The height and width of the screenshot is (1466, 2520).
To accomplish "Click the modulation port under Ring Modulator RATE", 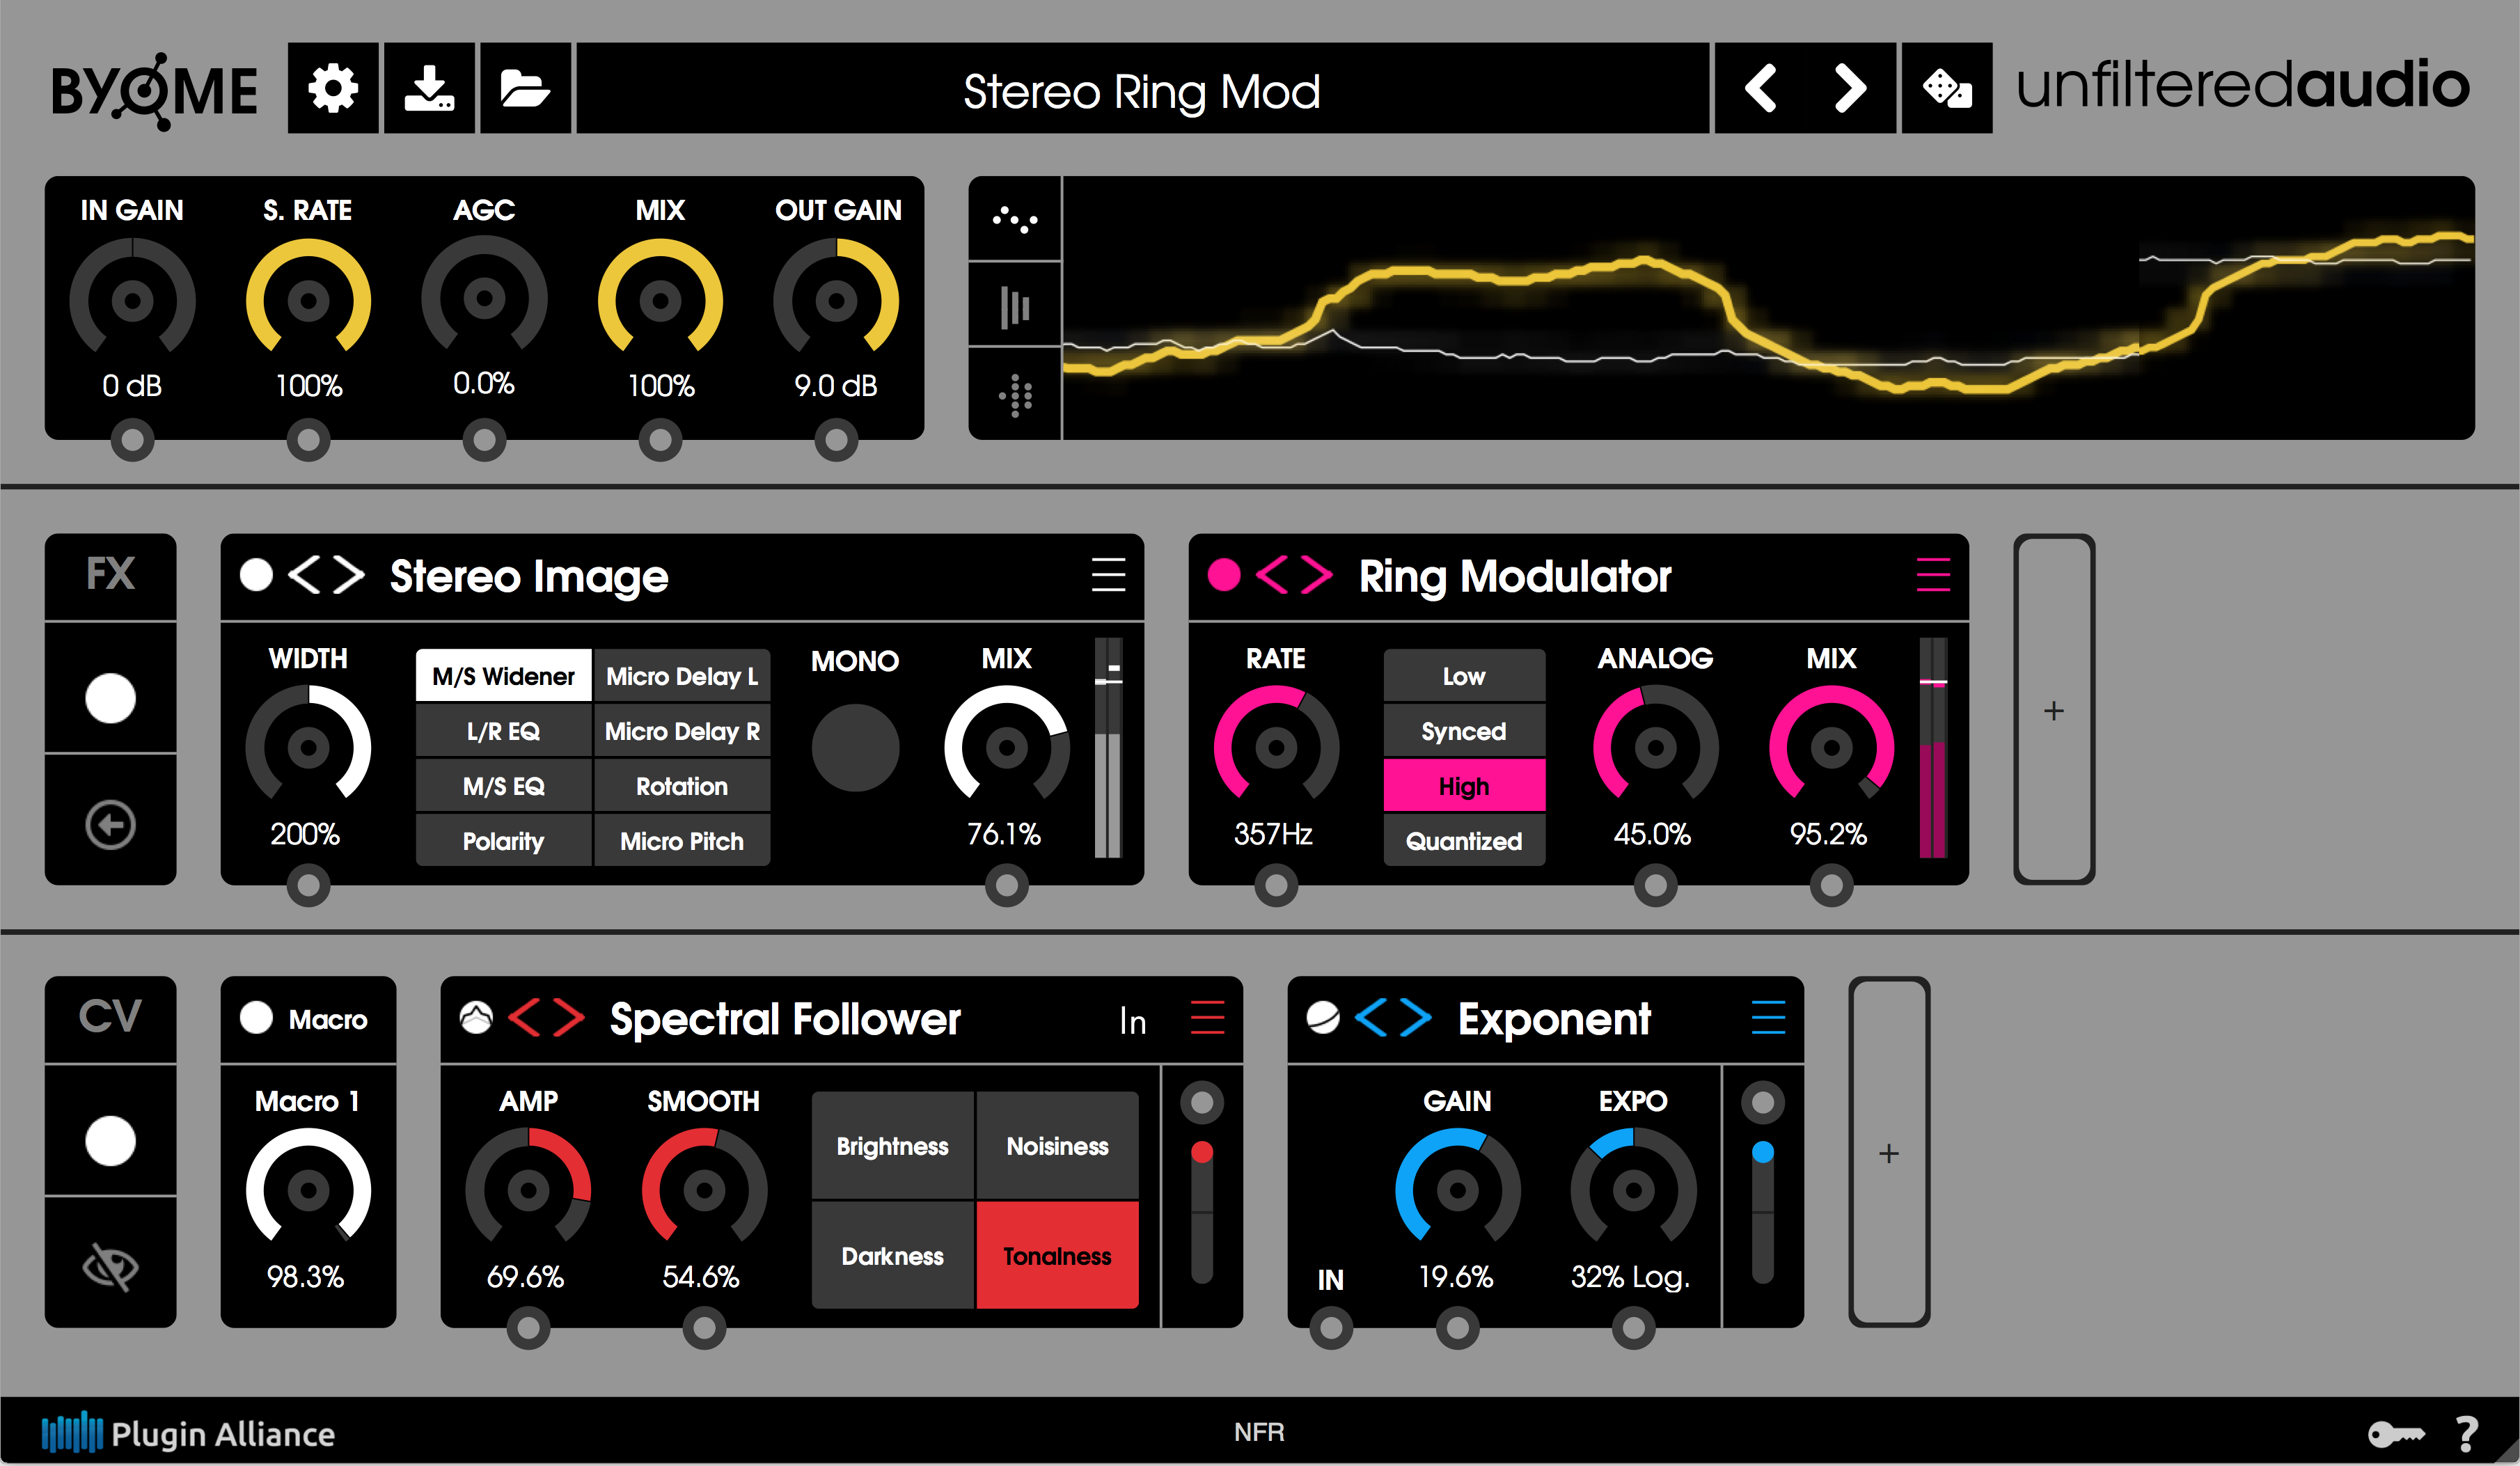I will pyautogui.click(x=1276, y=885).
